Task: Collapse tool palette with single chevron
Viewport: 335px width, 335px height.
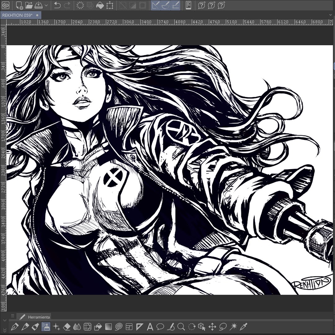Action: (x=5, y=320)
